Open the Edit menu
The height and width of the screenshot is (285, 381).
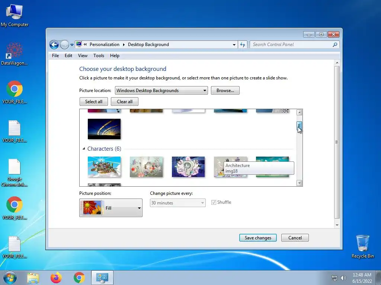tap(68, 56)
